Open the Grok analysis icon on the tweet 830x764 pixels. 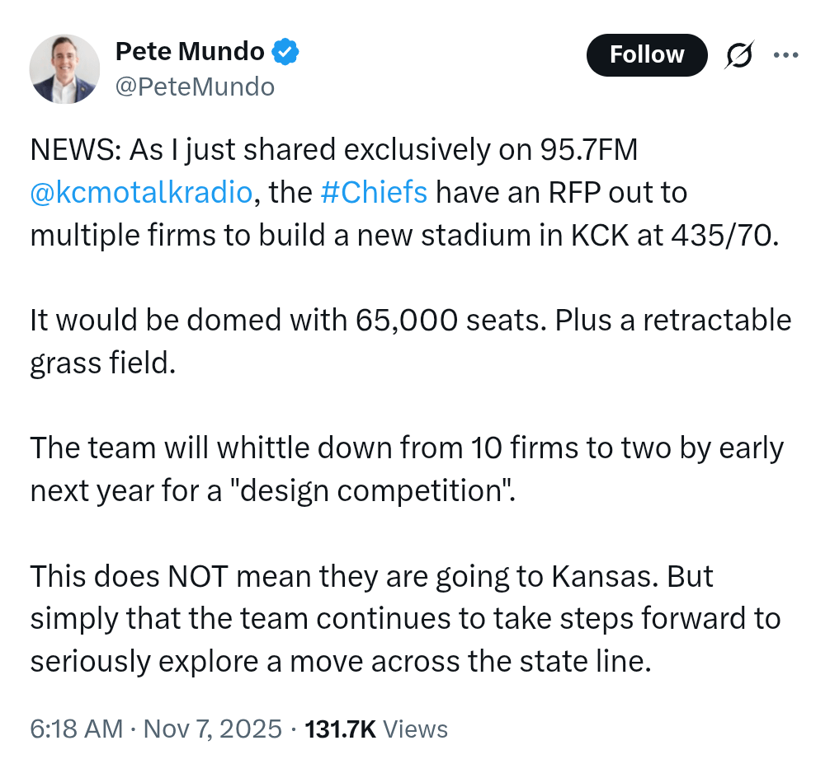(738, 54)
